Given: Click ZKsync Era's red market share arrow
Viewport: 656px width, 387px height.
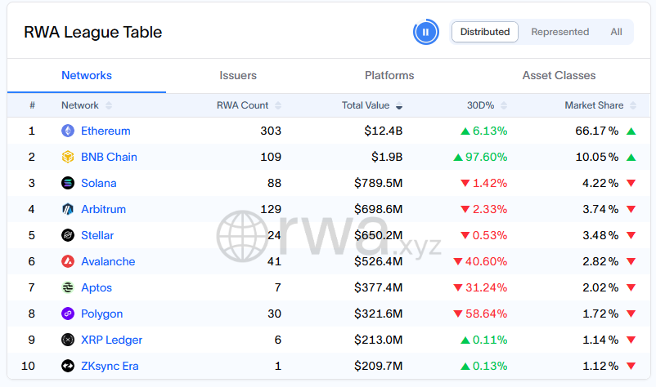Looking at the screenshot, I should tap(631, 366).
